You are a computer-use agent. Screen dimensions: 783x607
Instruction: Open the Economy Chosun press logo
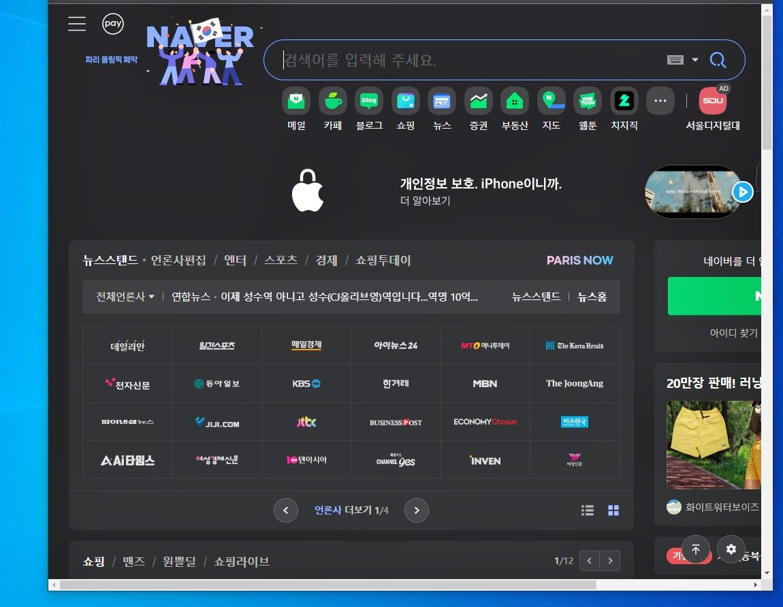point(485,422)
